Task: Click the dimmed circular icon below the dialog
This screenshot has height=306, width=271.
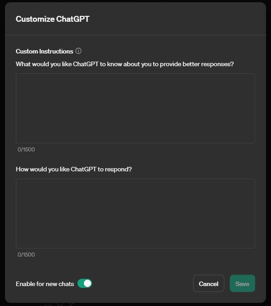Action: pos(60,304)
